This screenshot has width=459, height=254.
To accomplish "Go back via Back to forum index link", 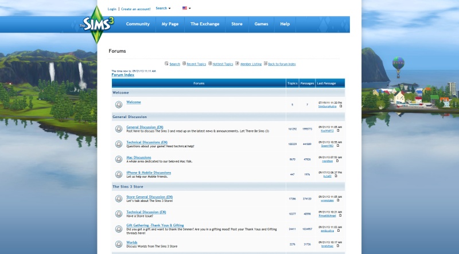I will [x=282, y=64].
